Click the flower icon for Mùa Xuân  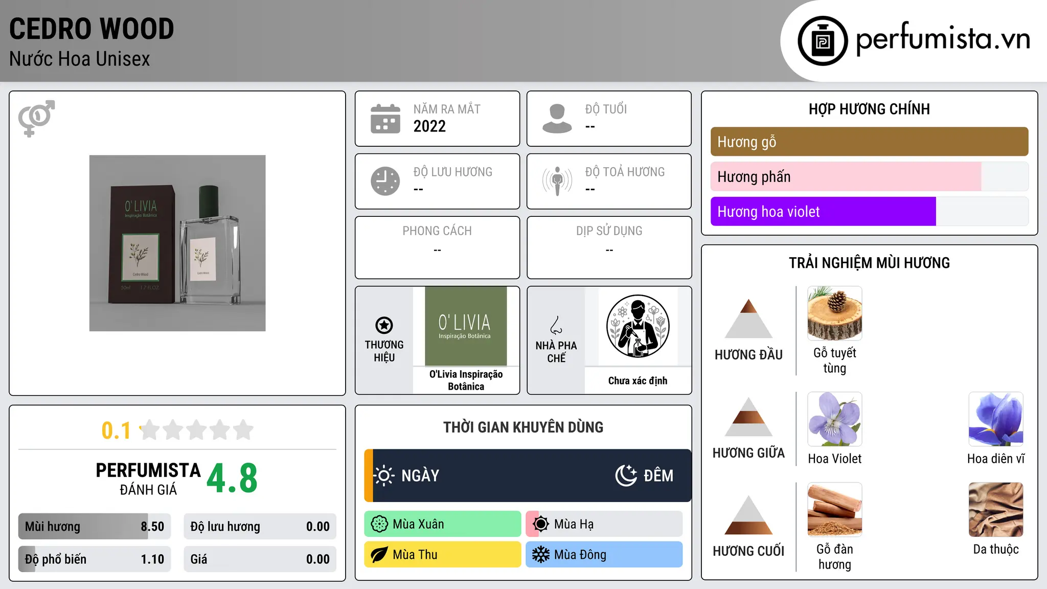pyautogui.click(x=379, y=524)
